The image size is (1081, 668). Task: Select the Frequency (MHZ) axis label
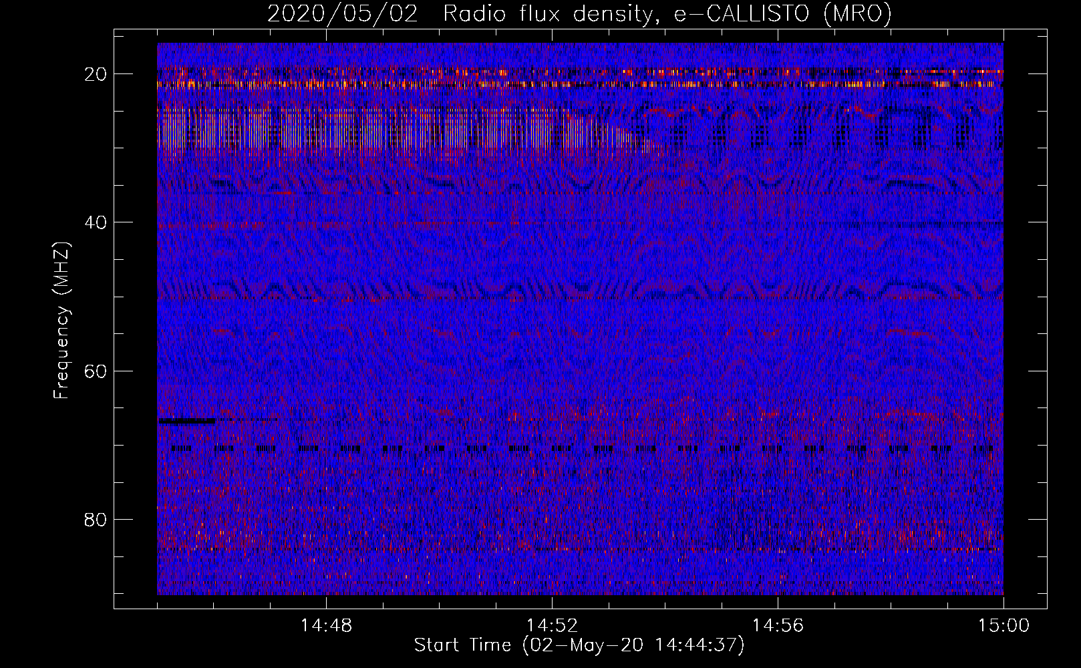(61, 321)
